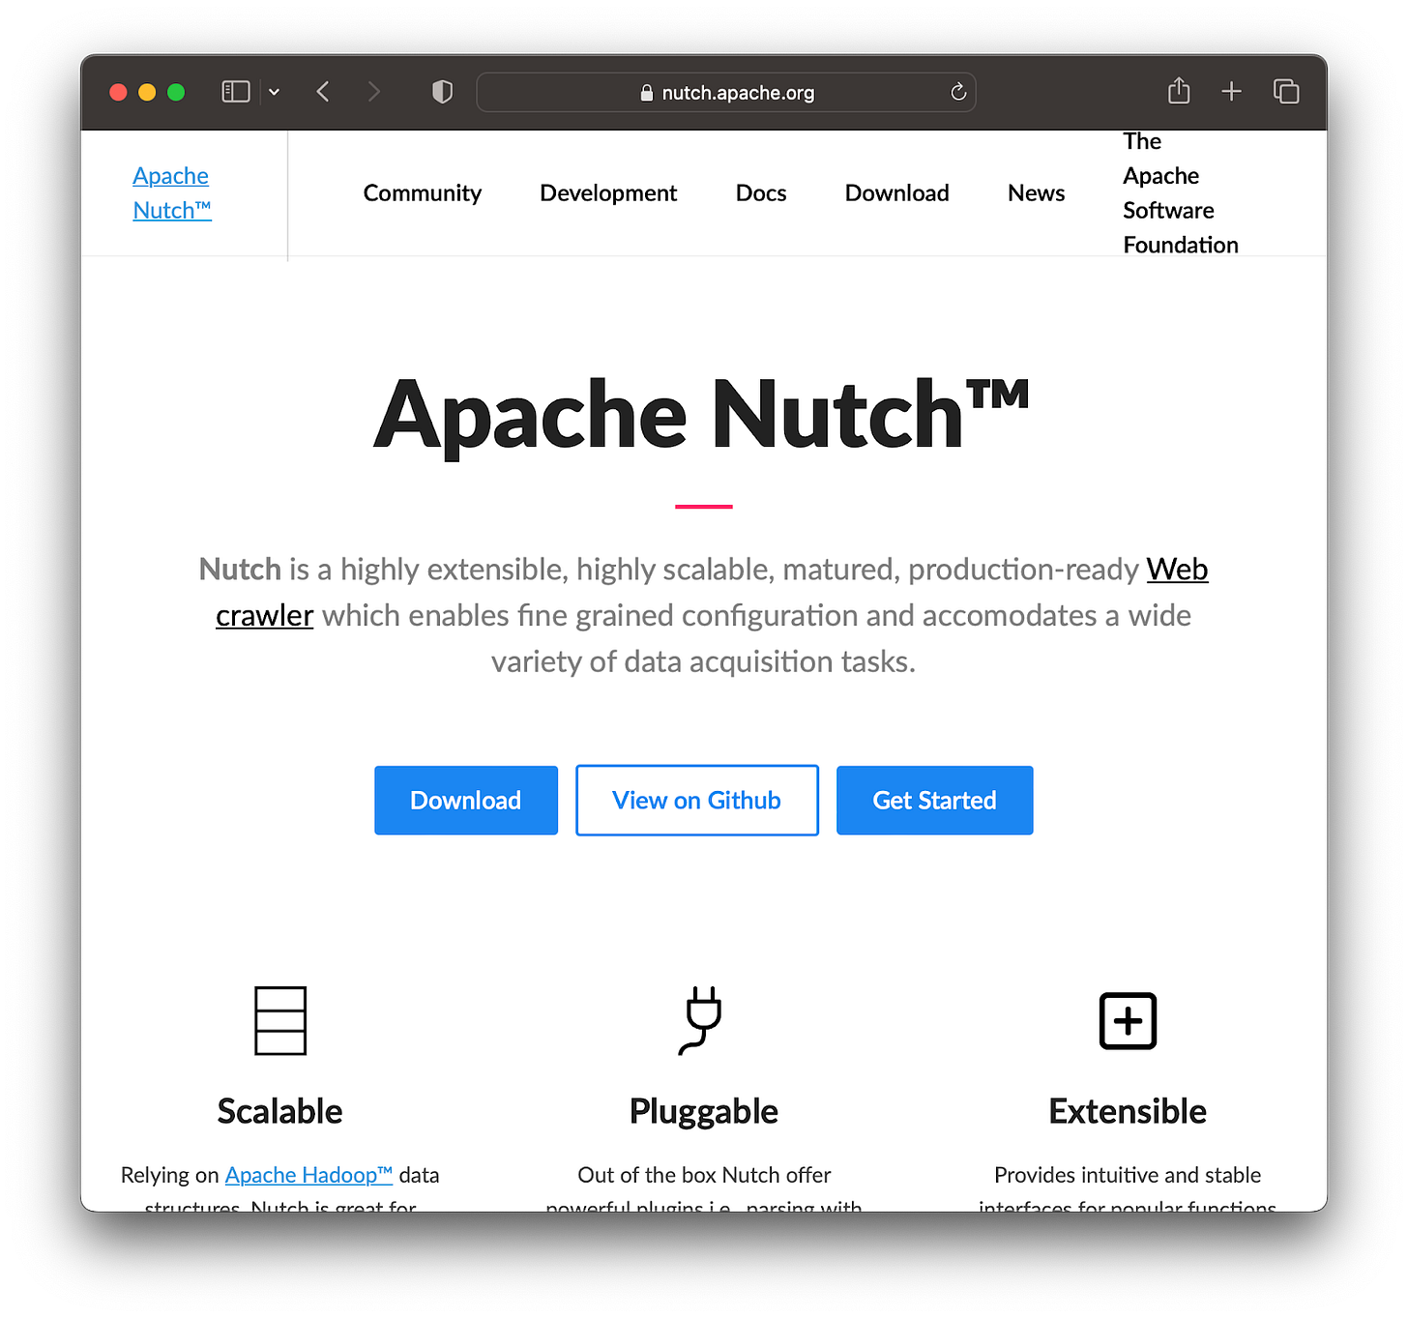This screenshot has height=1318, width=1408.
Task: Open the Development menu
Action: pos(608,193)
